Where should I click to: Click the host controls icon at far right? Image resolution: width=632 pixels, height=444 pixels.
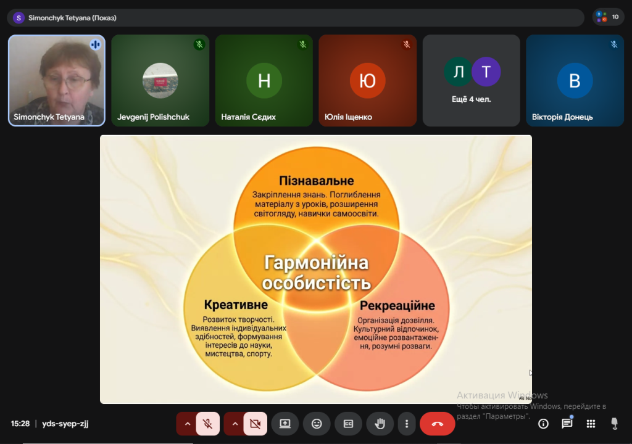pyautogui.click(x=614, y=424)
